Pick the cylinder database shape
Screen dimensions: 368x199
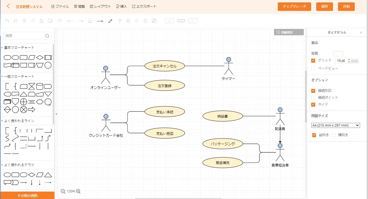pyautogui.click(x=40, y=86)
